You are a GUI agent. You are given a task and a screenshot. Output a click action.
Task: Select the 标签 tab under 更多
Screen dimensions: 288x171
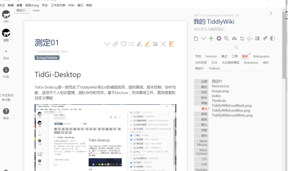pyautogui.click(x=201, y=92)
